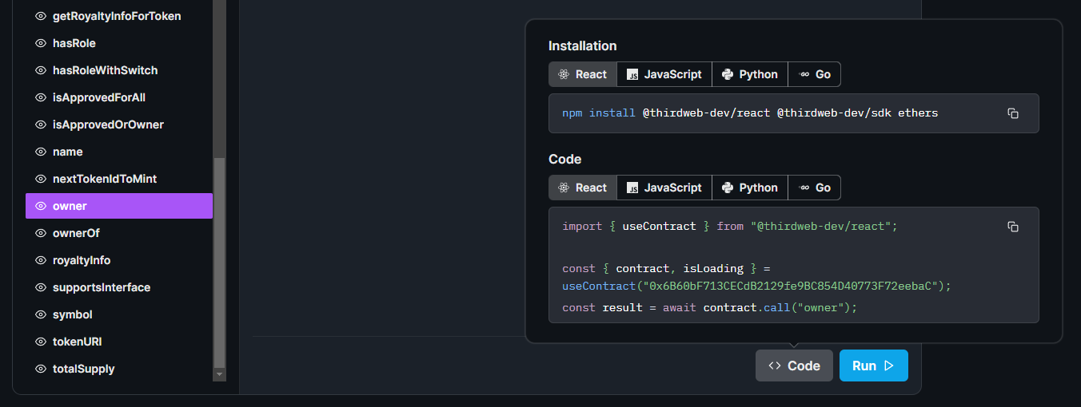1081x407 pixels.
Task: Select the getRoyaltyInfoForToken function
Action: [x=117, y=16]
